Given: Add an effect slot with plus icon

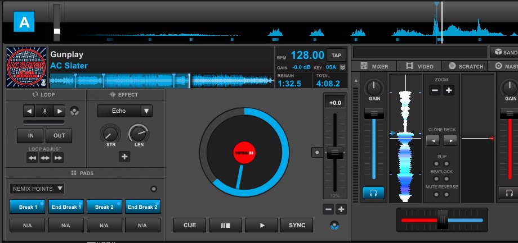Looking at the screenshot, I should (124, 157).
